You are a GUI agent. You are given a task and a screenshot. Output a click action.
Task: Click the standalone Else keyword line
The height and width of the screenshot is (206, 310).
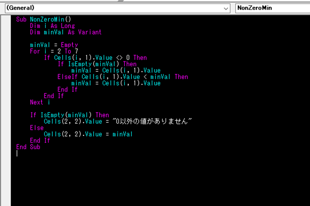pyautogui.click(x=37, y=128)
